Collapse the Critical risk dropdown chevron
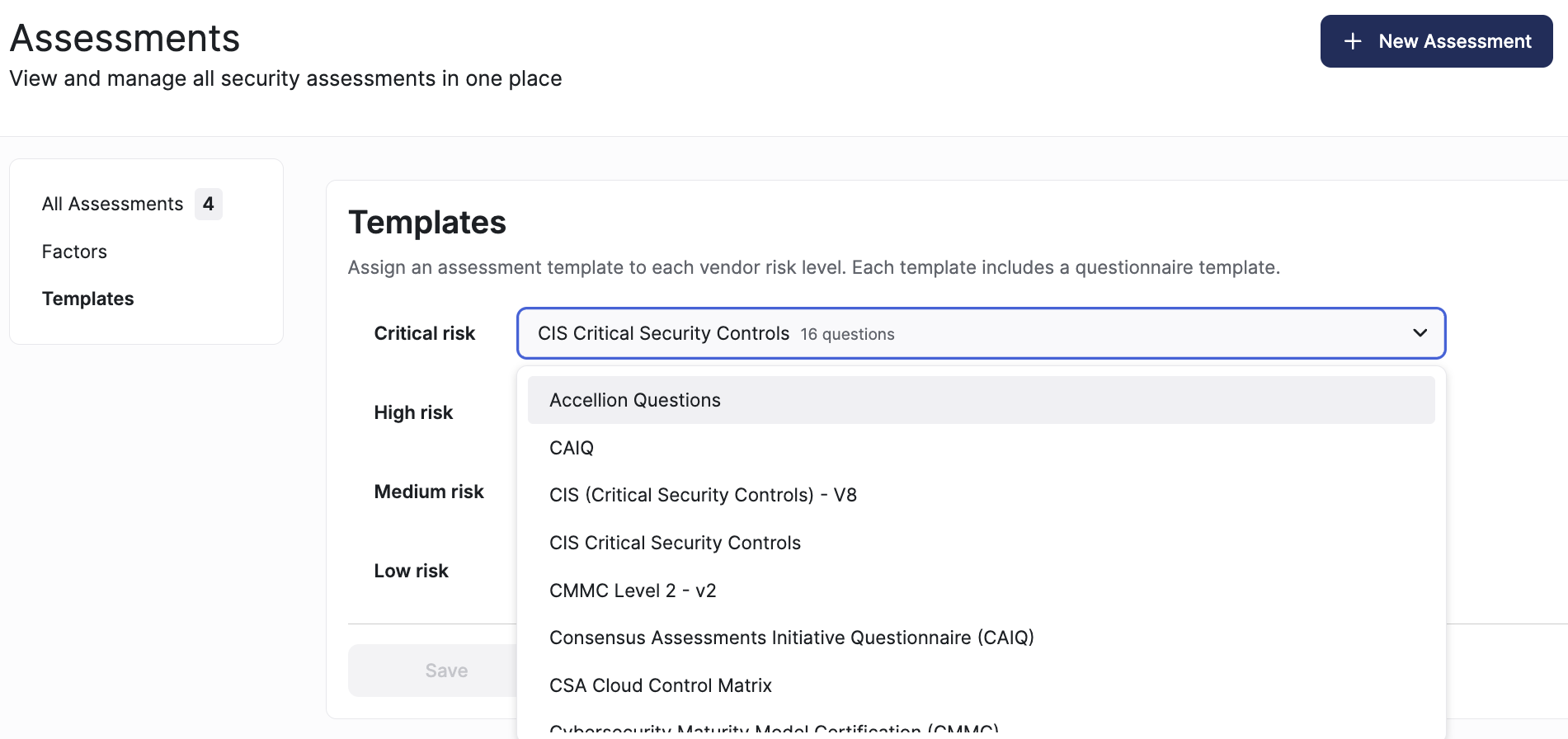This screenshot has width=1568, height=739. coord(1420,333)
